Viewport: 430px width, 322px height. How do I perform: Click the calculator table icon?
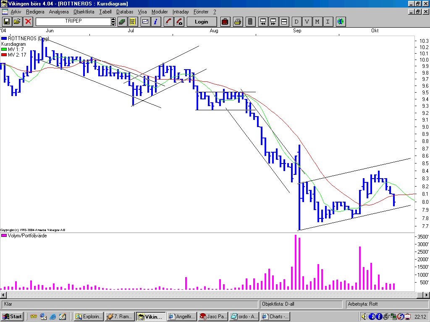click(250, 22)
